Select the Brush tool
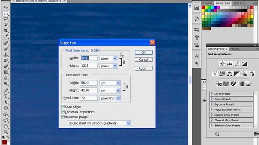259x145 pixels. click(6, 49)
